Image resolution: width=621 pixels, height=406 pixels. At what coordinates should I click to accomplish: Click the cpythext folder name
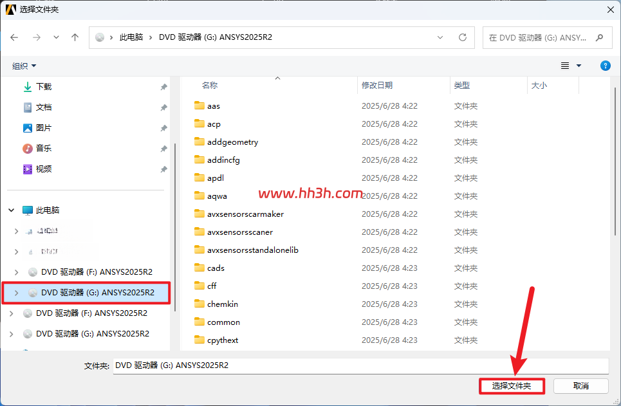point(223,340)
